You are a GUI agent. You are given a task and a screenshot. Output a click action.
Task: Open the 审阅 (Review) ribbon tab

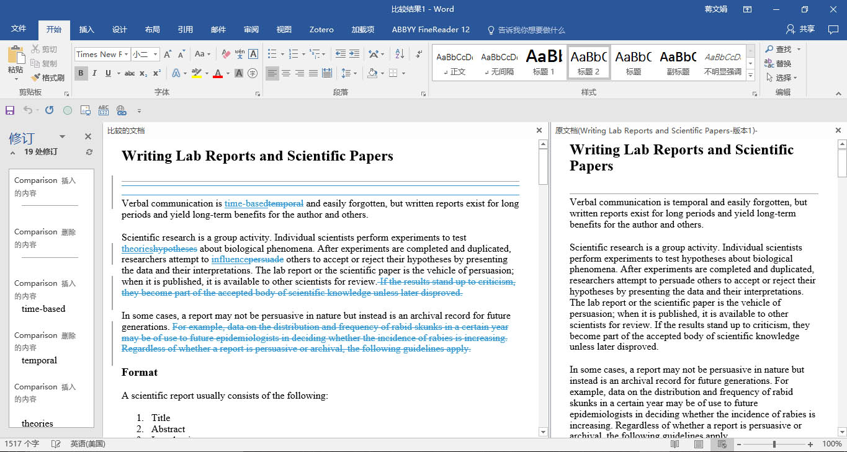click(x=251, y=30)
